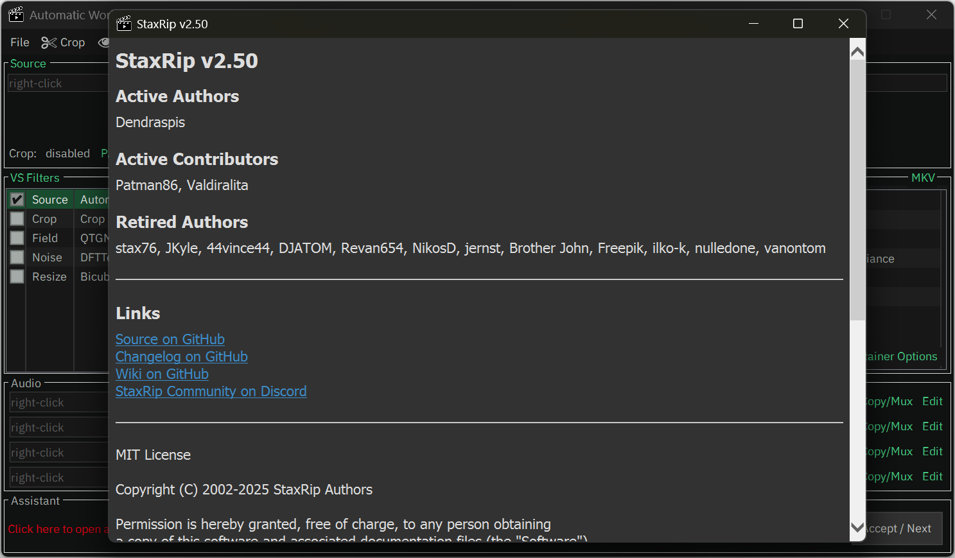
Task: Open the Crop menu item
Action: coord(63,42)
